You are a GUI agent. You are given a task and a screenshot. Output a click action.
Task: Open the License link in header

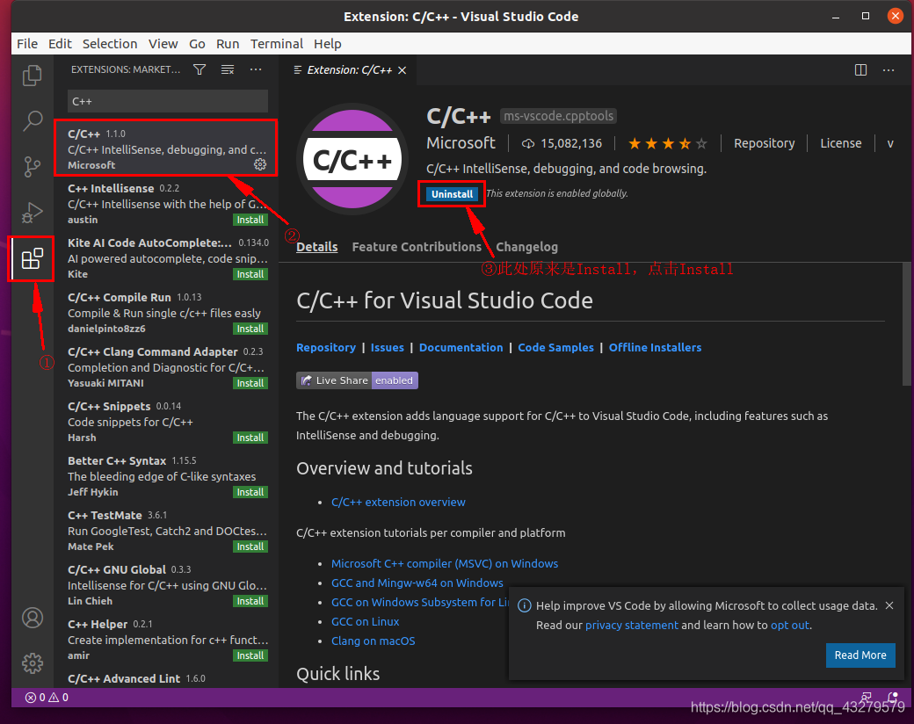coord(840,143)
